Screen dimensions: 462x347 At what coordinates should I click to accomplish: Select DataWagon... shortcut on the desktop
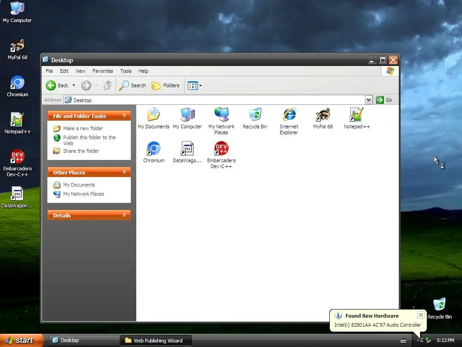(x=17, y=197)
